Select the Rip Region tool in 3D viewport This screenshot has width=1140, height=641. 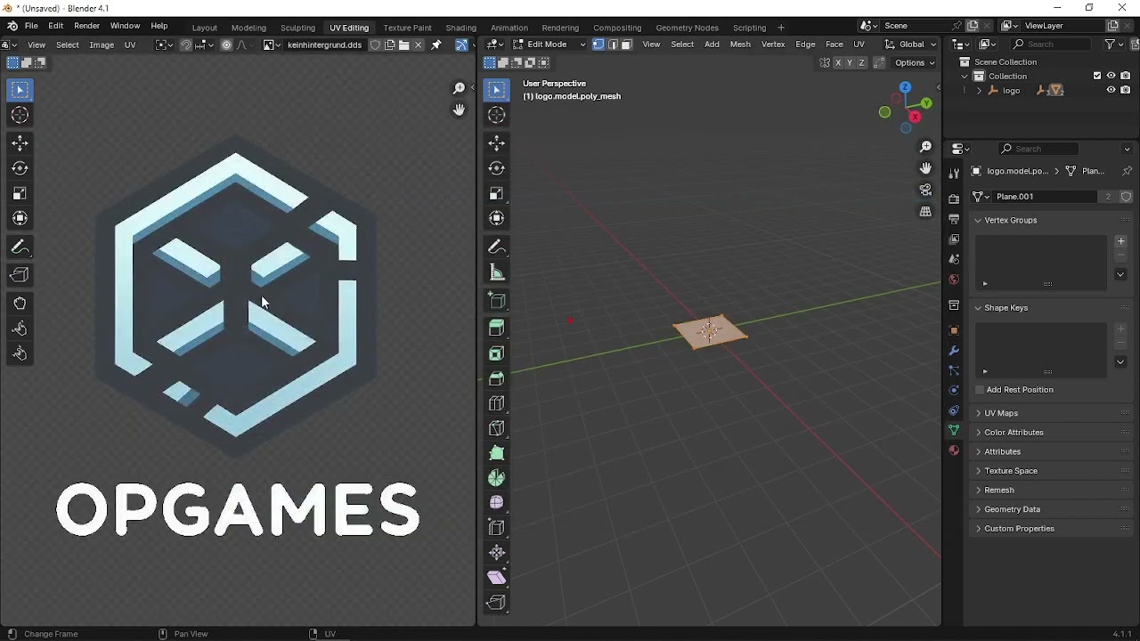(497, 603)
